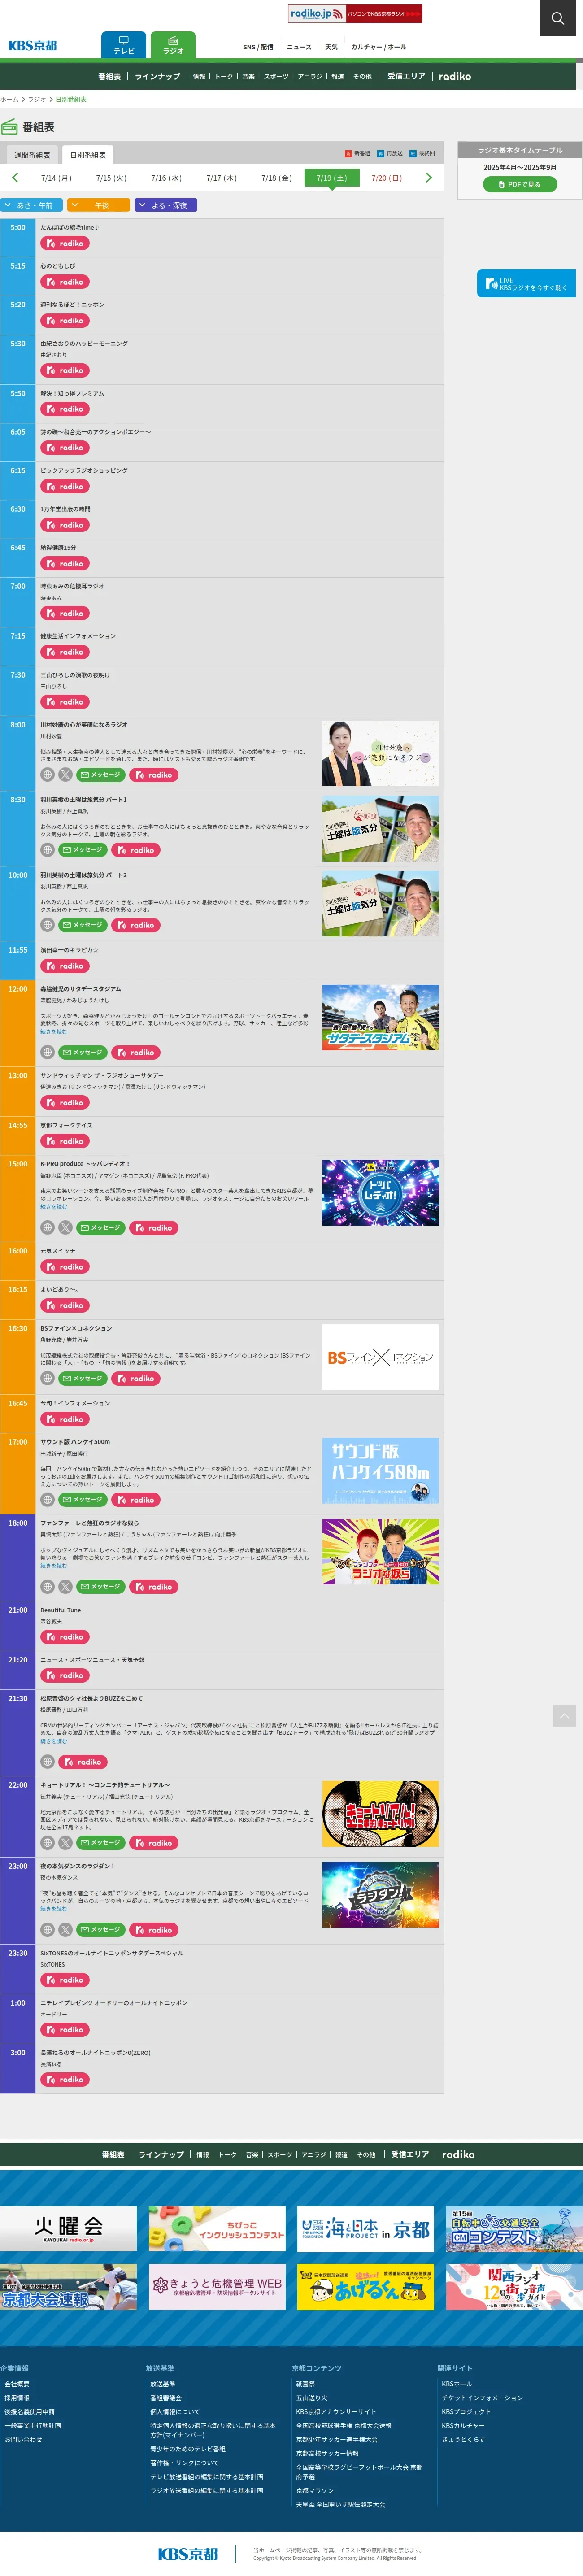The width and height of the screenshot is (583, 2576).
Task: Open website globe icon for 川村妙慶 program
Action: pos(47,775)
